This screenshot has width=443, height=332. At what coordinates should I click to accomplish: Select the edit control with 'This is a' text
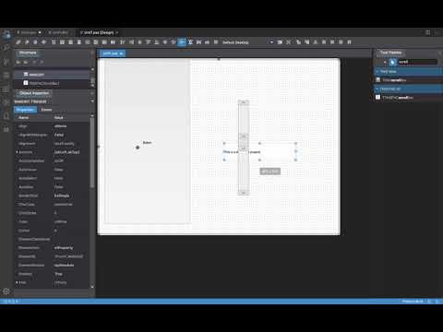(x=259, y=152)
